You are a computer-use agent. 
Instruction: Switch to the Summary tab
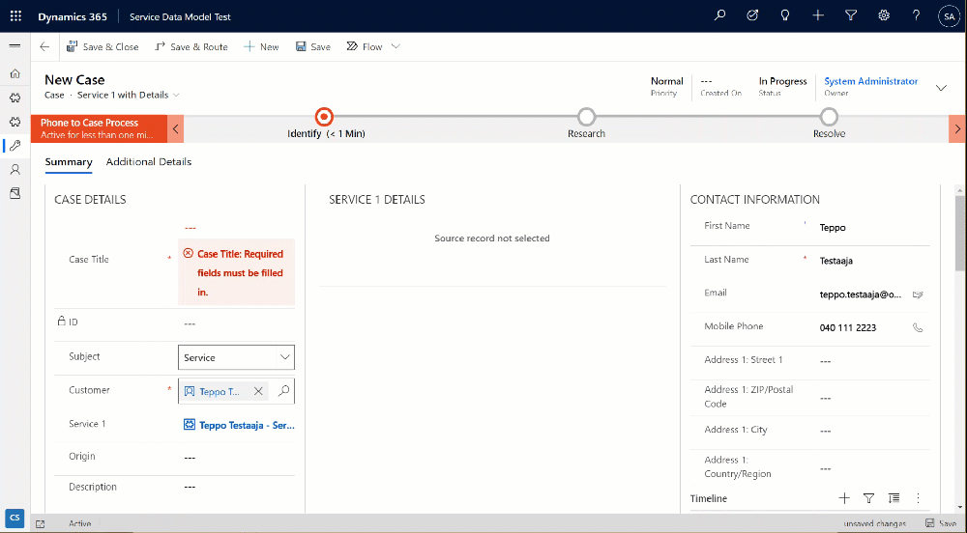(69, 162)
